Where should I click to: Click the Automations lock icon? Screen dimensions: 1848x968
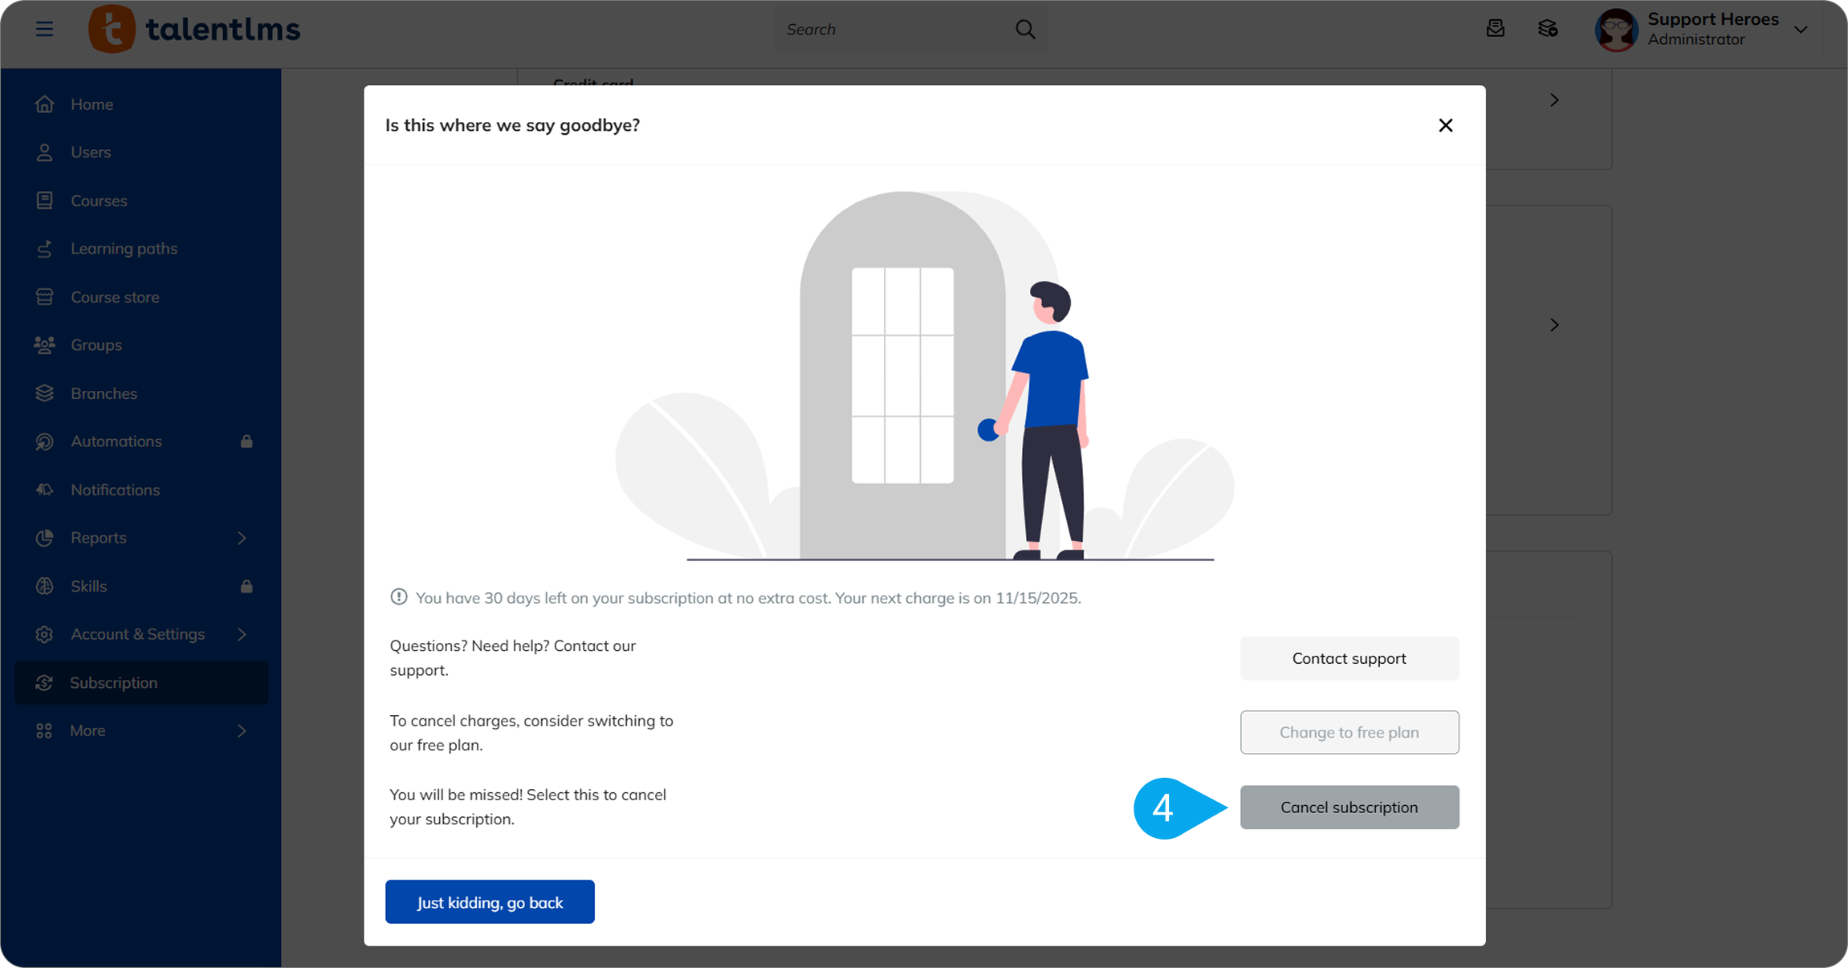(x=246, y=441)
